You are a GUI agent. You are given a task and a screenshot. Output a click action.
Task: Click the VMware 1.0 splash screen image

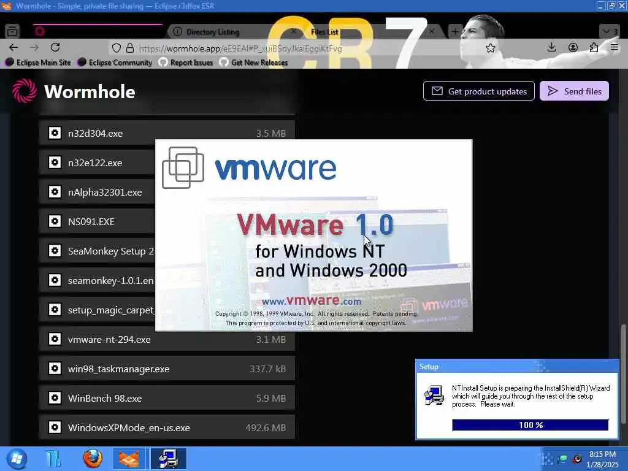click(313, 235)
